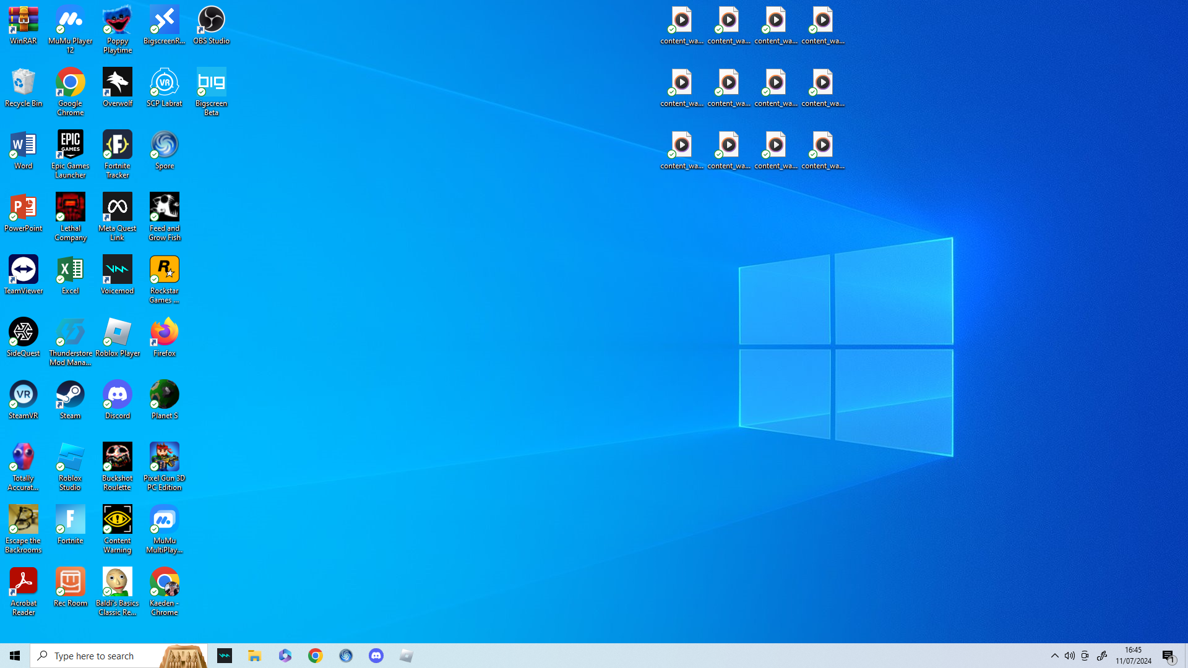Select the SideQuest desktop shortcut
This screenshot has height=668, width=1188.
click(x=24, y=336)
